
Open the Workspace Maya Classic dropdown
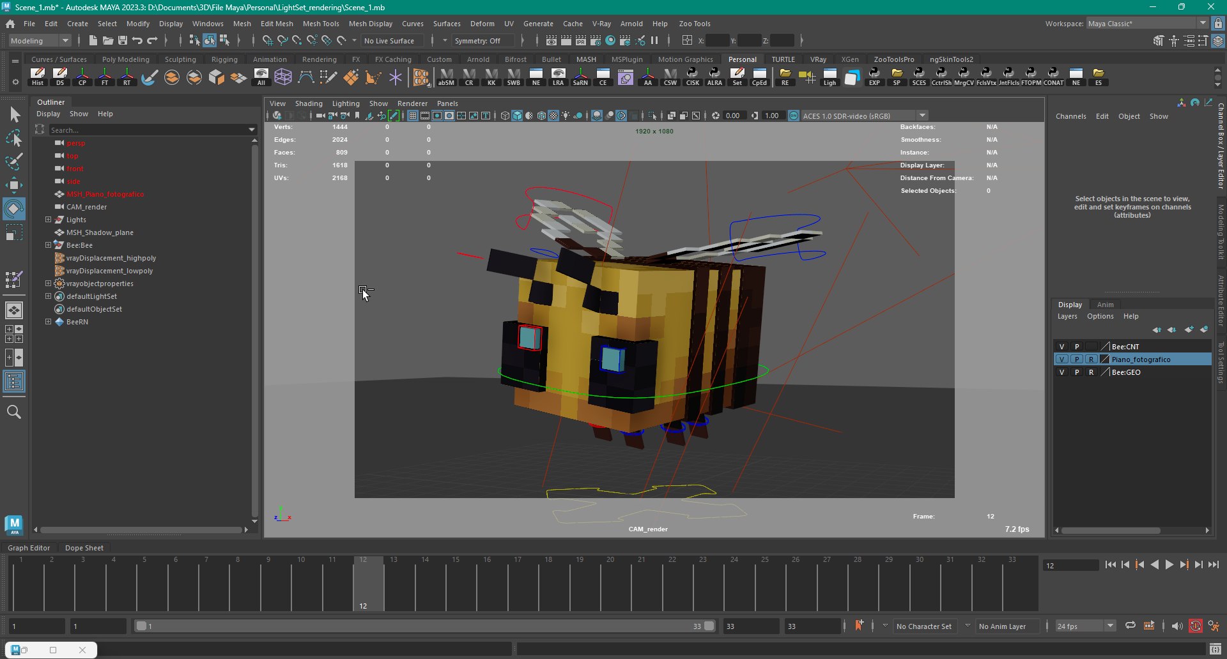click(x=1146, y=23)
